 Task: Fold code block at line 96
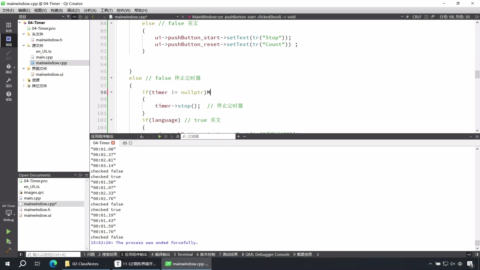pos(111,78)
